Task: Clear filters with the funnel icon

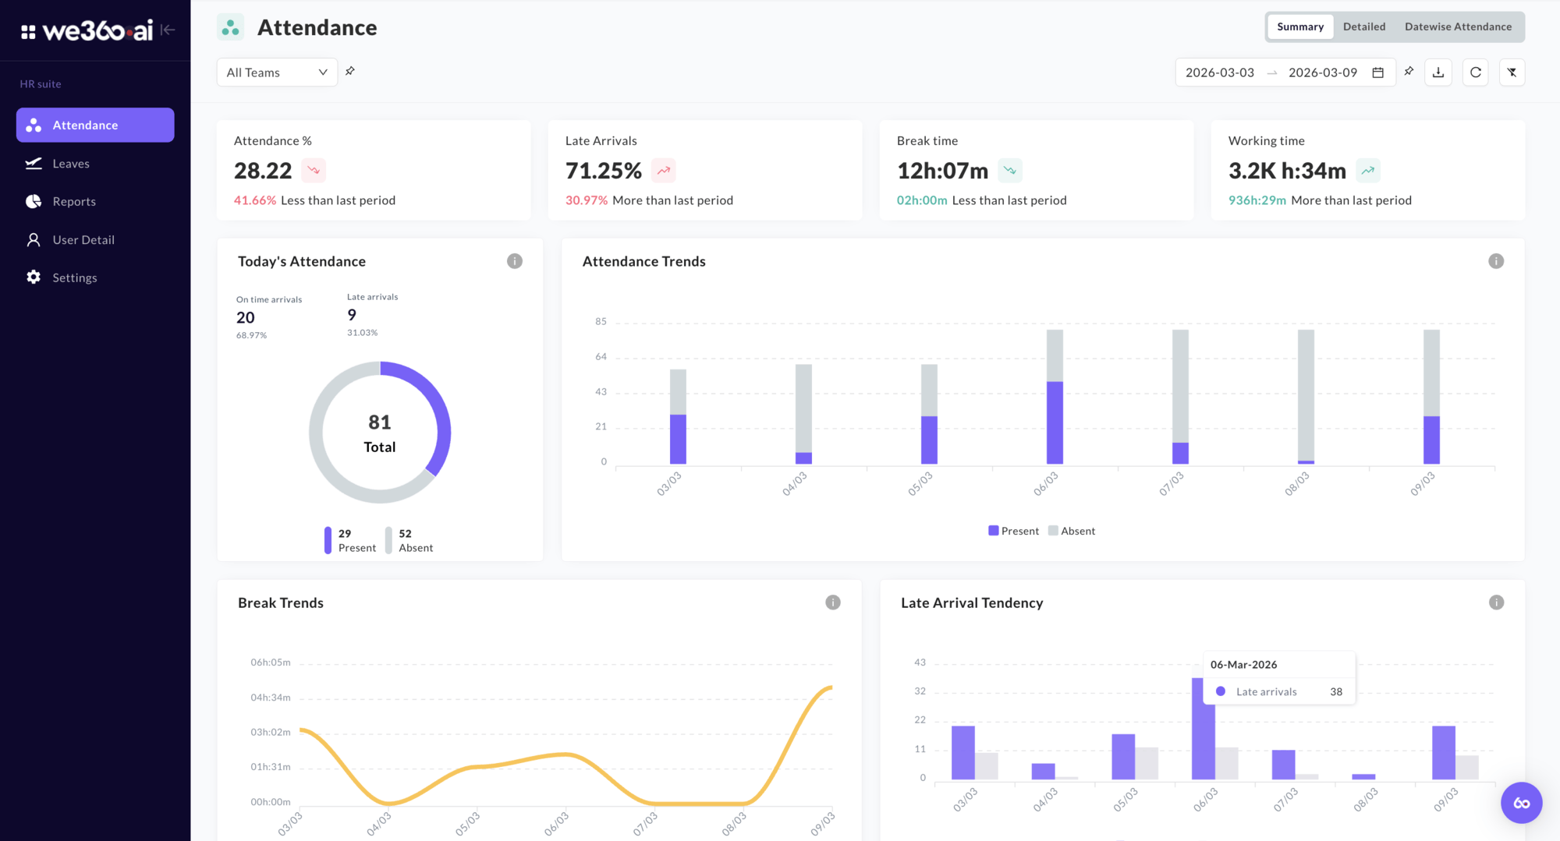Action: [x=1512, y=72]
